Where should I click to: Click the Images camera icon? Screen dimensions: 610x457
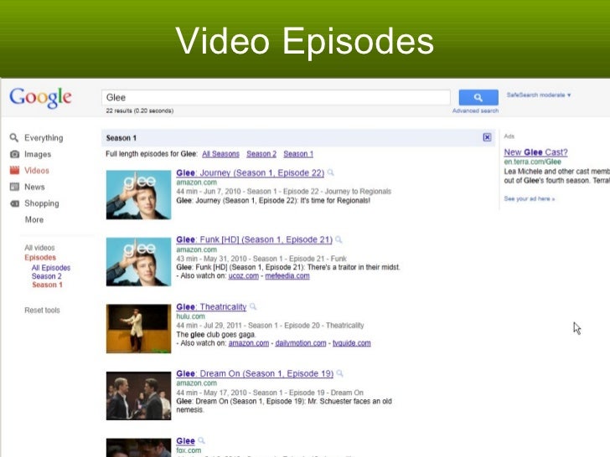14,154
